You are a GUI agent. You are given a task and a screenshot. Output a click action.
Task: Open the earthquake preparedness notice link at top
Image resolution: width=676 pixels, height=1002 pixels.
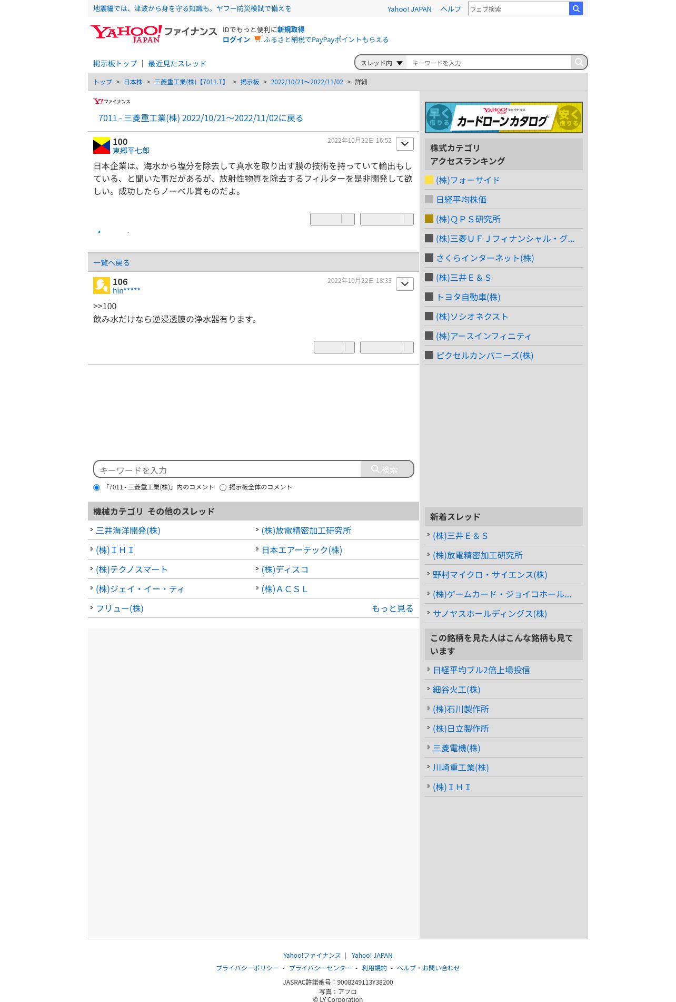[x=192, y=8]
